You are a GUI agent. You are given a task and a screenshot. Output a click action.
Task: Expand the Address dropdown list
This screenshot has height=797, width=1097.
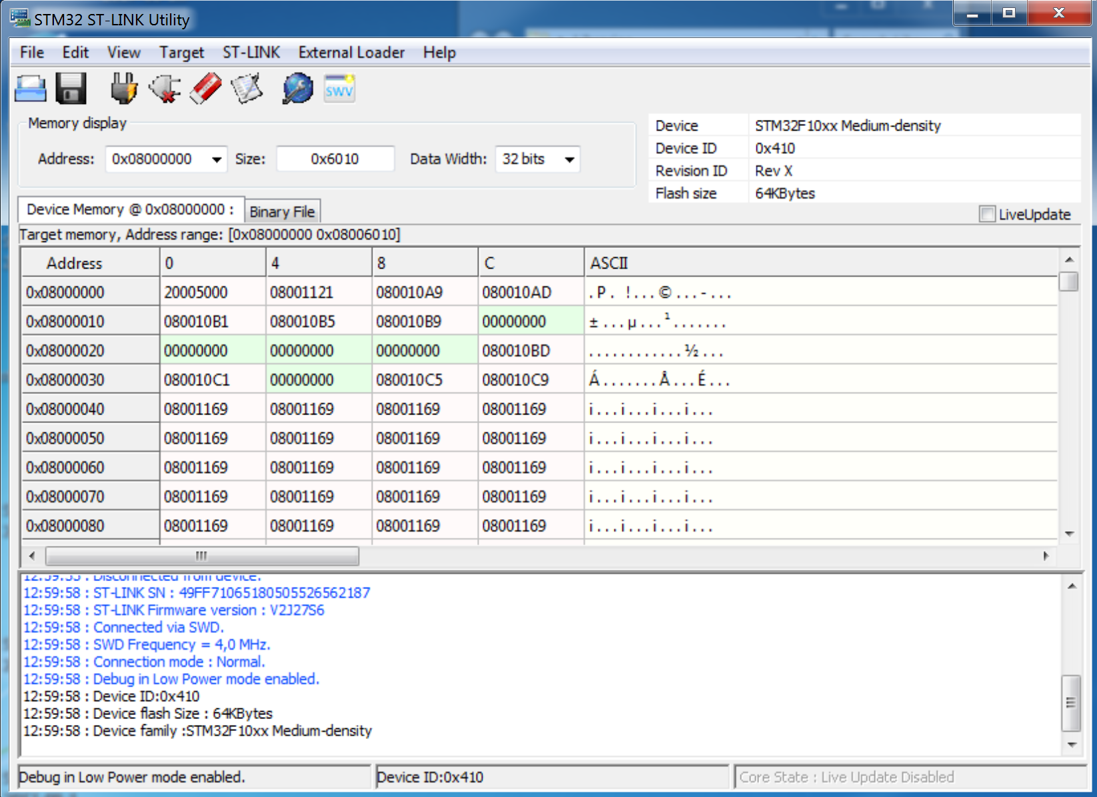point(217,159)
